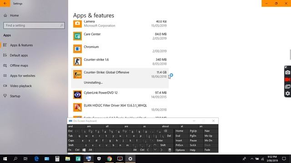Viewport: 291px width, 163px height.
Task: Click the Counter-strike 1.6 app name
Action: pos(96,59)
